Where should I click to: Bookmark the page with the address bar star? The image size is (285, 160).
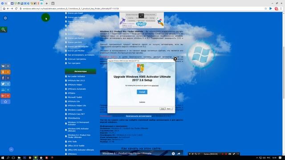(266, 8)
